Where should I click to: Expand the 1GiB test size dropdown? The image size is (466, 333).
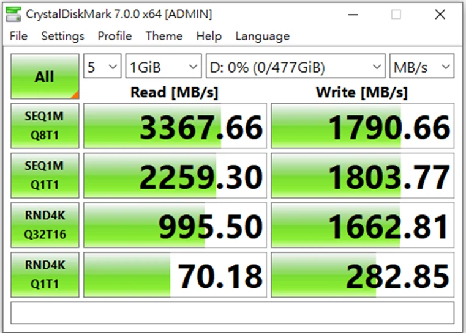[x=163, y=66]
